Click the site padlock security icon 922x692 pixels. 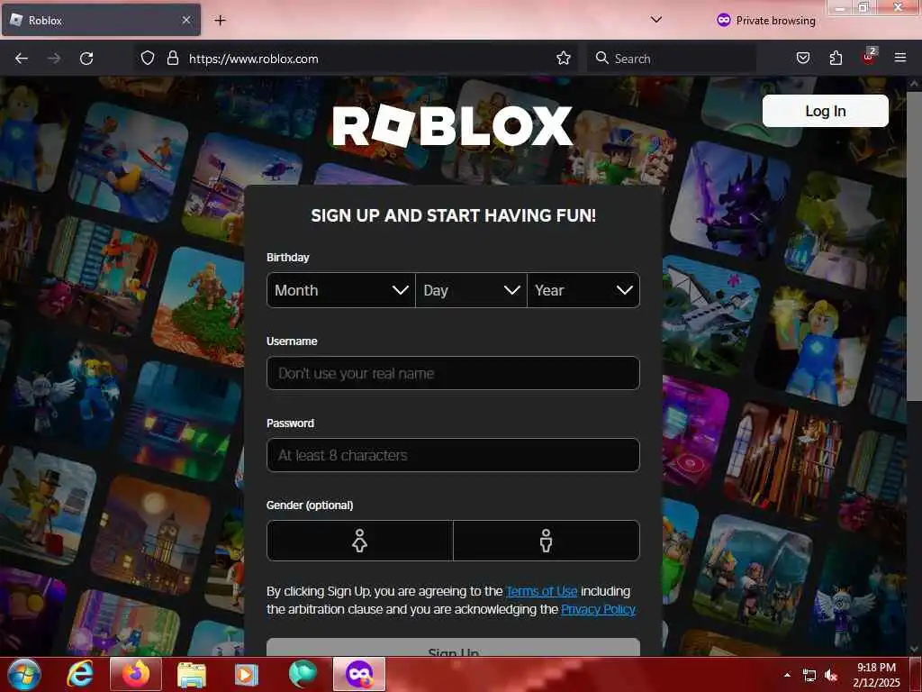172,59
